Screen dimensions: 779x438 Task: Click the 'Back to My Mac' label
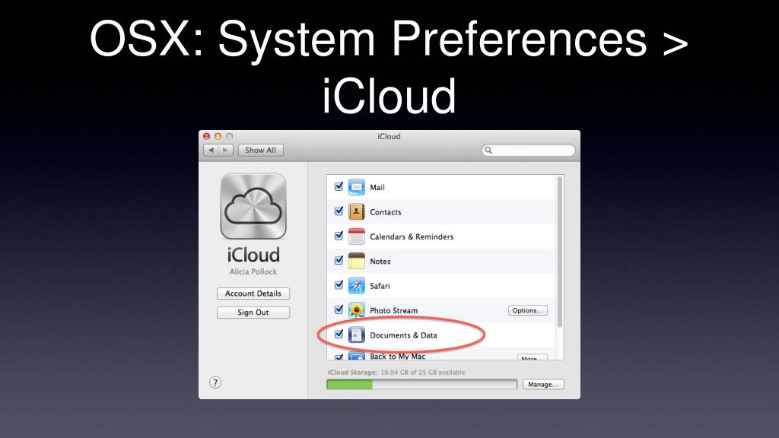[397, 356]
